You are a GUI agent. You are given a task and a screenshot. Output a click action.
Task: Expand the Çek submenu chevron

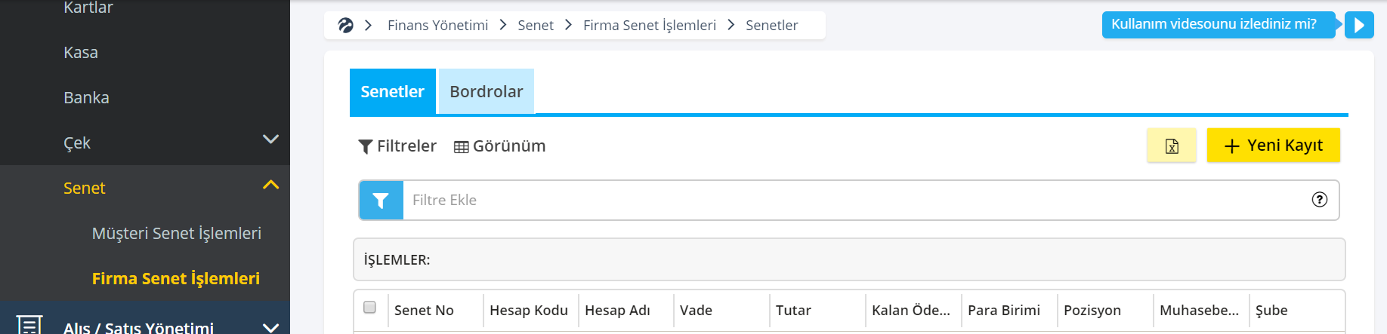pos(270,139)
